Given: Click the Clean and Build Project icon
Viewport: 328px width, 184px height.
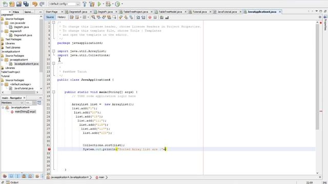Looking at the screenshot, I should coord(92,4).
